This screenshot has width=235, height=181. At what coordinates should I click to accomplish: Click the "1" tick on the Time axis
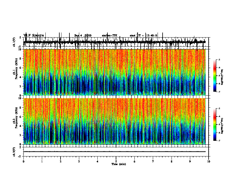point(42,161)
